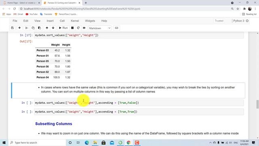This screenshot has height=146, width=259.
Task: Run the selected cell
Action: coord(63,28)
